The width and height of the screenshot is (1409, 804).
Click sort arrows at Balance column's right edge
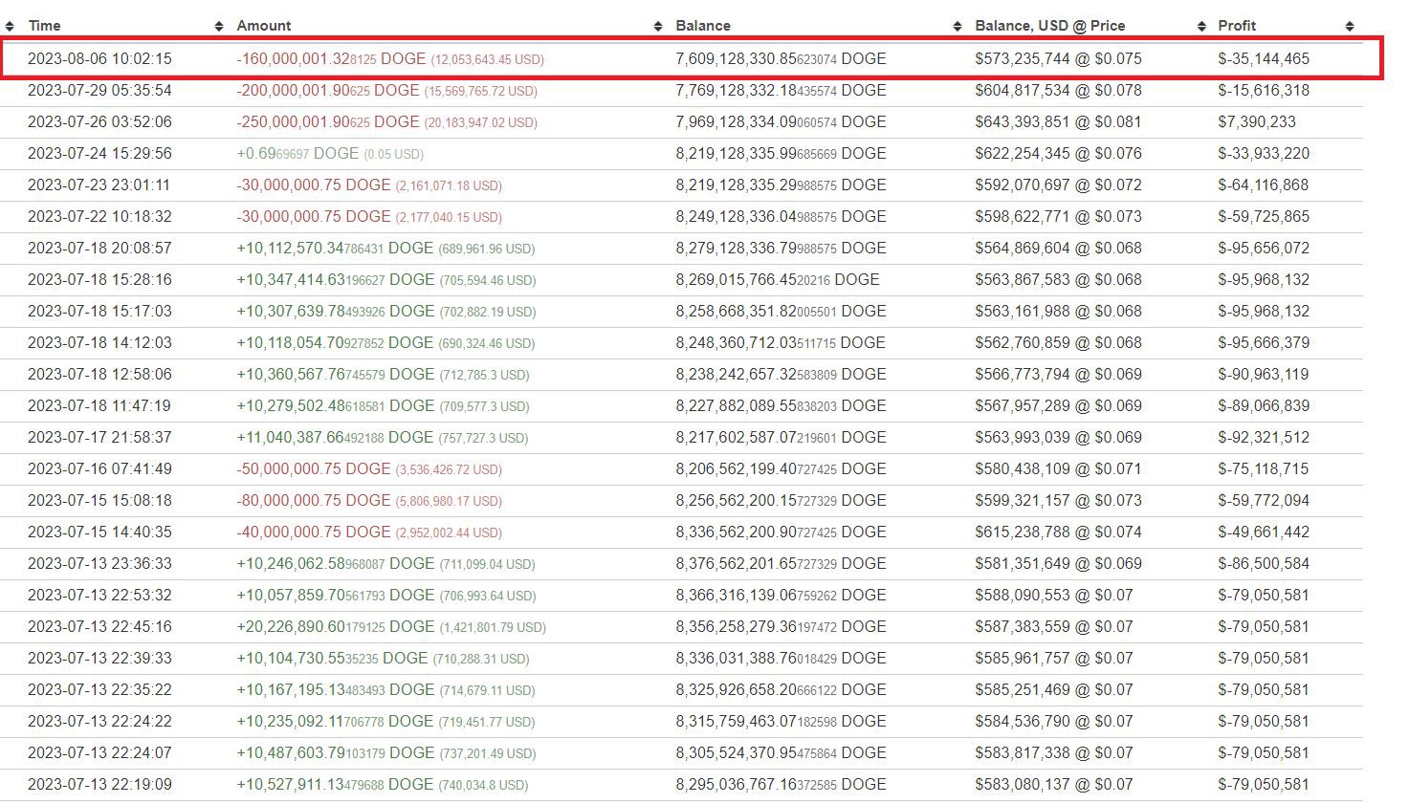tap(958, 26)
